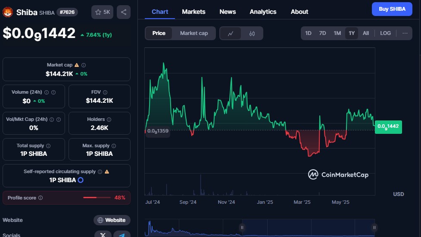Show Total supply info icon
The height and width of the screenshot is (237, 421).
point(48,146)
